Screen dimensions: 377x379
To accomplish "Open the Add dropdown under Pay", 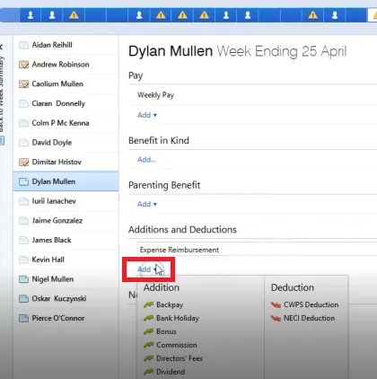I will pyautogui.click(x=147, y=115).
